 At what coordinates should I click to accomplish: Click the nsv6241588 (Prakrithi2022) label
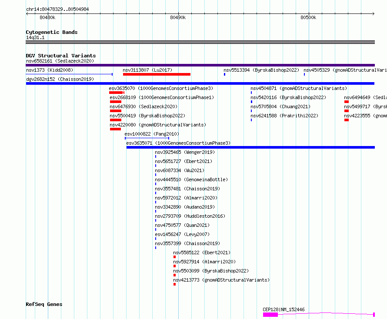284,116
